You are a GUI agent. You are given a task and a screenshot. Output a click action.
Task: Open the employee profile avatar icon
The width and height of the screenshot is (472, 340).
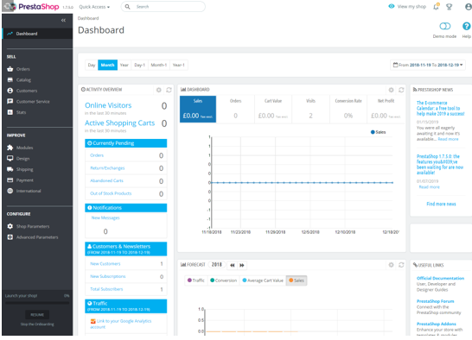[x=469, y=7]
